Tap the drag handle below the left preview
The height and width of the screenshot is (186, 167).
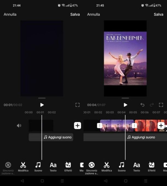tap(42, 98)
